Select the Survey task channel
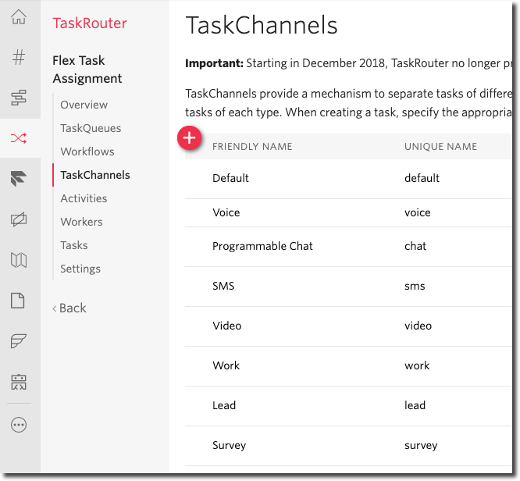Viewport: 520px width, 481px height. click(x=348, y=446)
